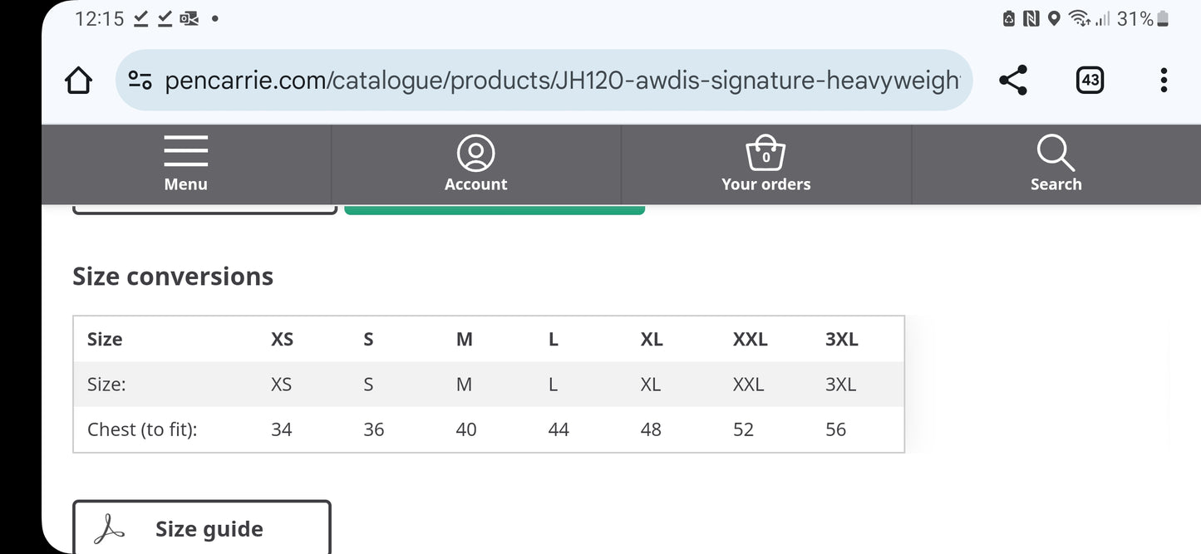Tap the outlined button beside green button

(205, 209)
